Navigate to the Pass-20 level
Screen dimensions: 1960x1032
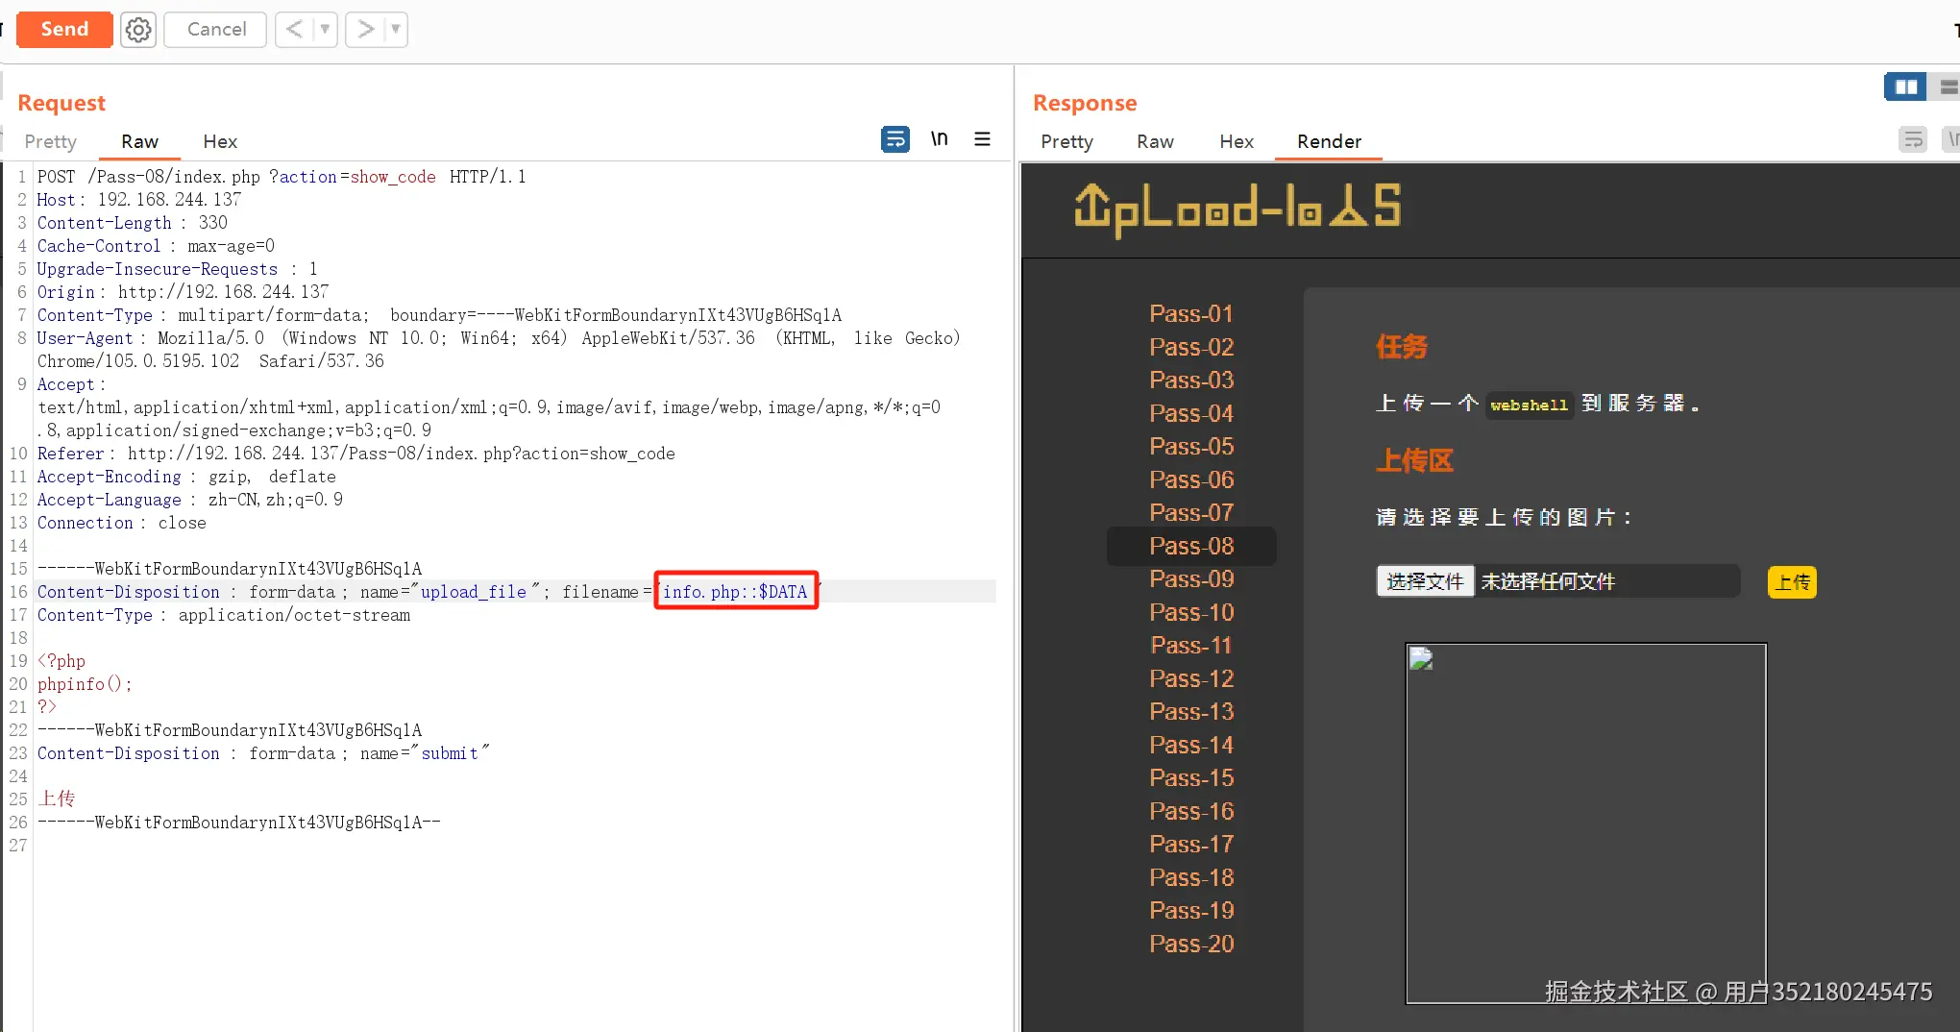(1191, 944)
